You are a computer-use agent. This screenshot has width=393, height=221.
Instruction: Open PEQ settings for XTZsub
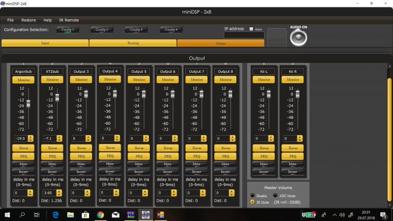pyautogui.click(x=52, y=157)
